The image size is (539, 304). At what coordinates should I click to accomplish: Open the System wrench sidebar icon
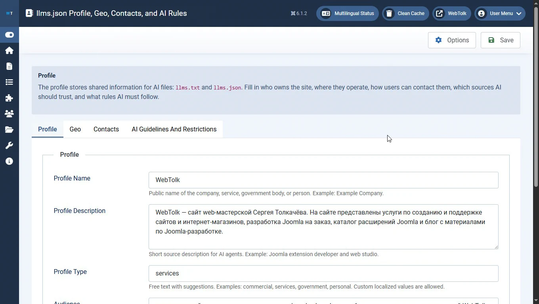pos(10,146)
